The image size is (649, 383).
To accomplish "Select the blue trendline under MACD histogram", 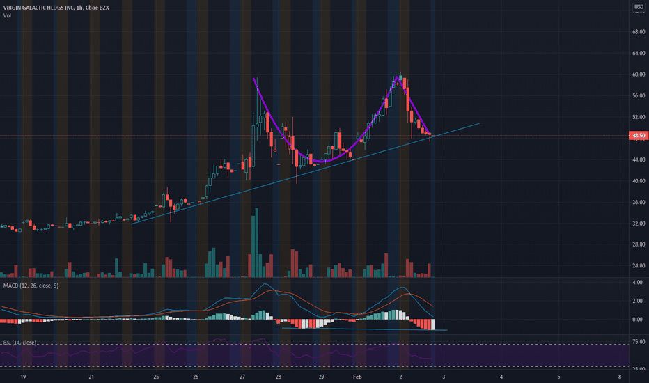I will (x=364, y=329).
